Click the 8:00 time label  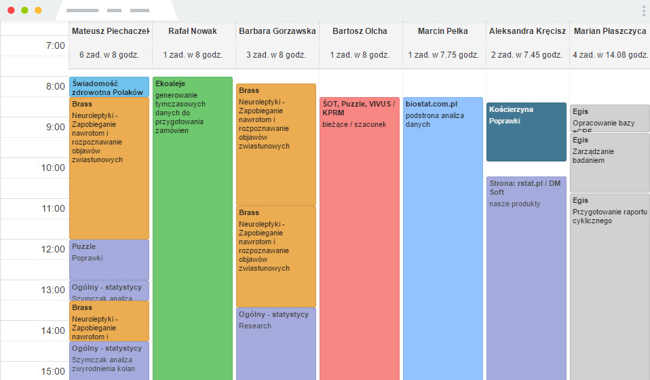[56, 86]
